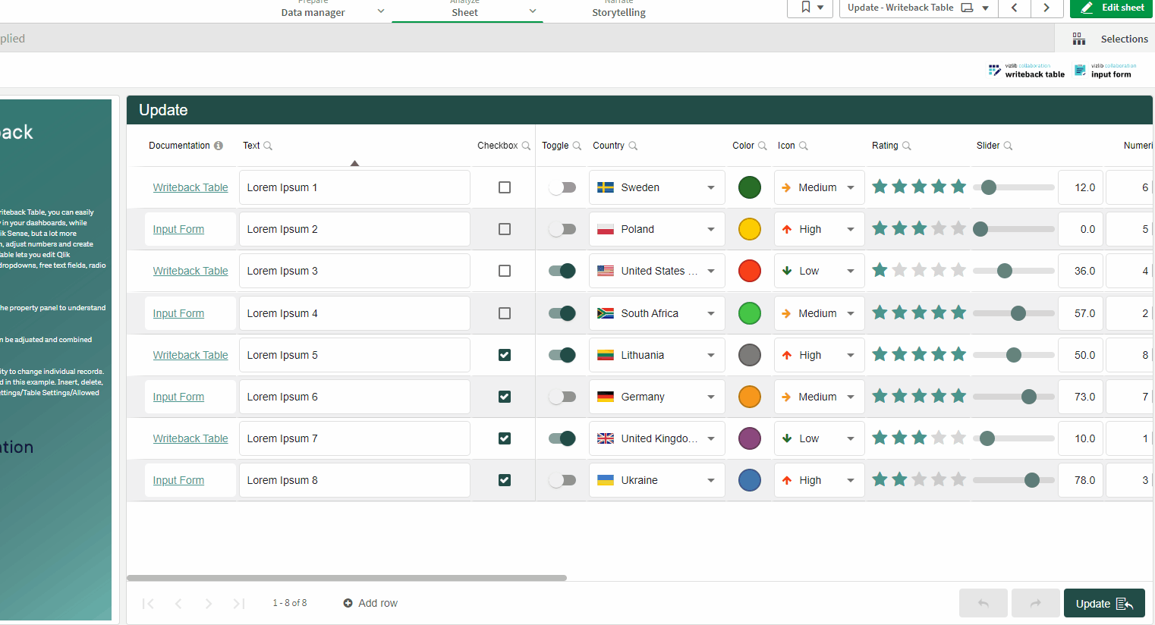Turn off the toggle in Lithuania row
This screenshot has width=1155, height=625.
coord(562,355)
